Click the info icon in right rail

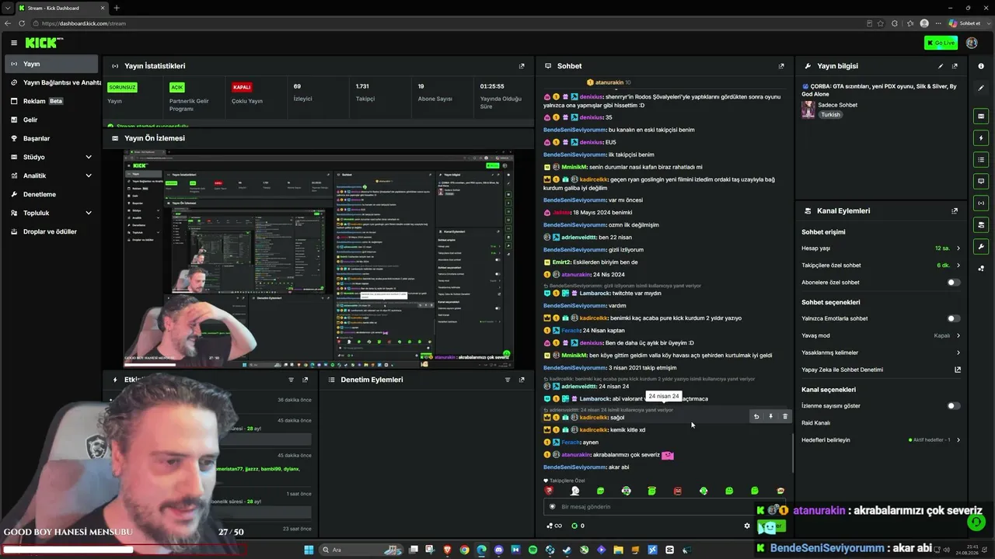pyautogui.click(x=981, y=66)
